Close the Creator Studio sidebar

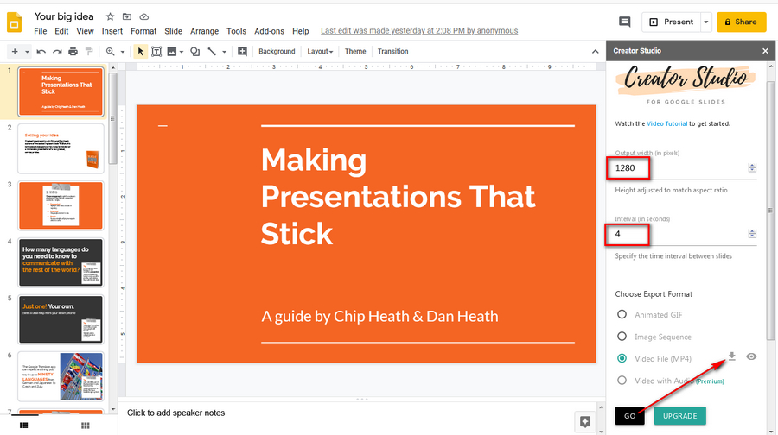coord(765,51)
